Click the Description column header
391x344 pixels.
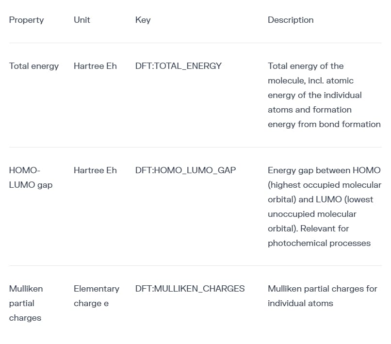291,20
